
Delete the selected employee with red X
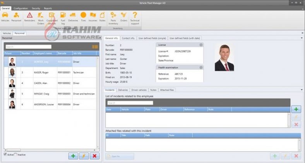click(x=94, y=156)
